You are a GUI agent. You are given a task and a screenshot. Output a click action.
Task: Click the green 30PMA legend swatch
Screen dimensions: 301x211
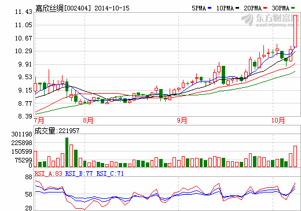point(293,8)
